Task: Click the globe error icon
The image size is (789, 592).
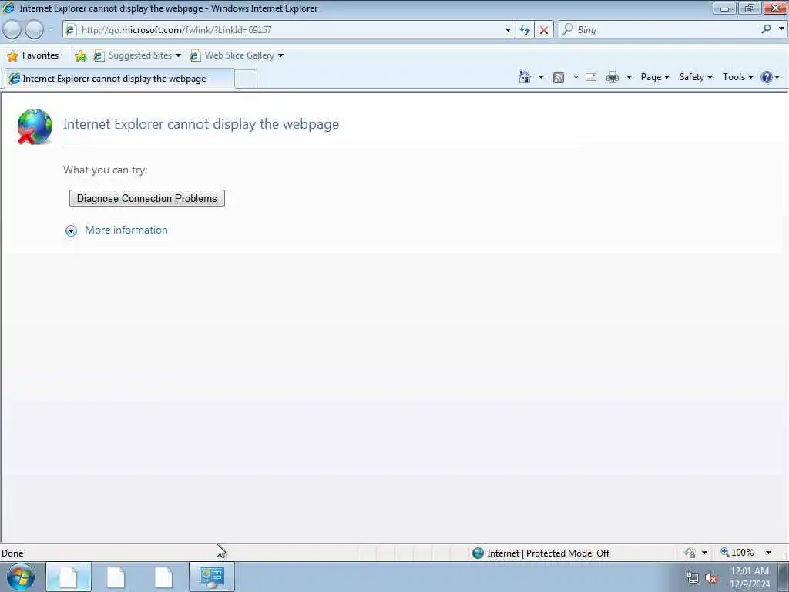Action: 35,127
